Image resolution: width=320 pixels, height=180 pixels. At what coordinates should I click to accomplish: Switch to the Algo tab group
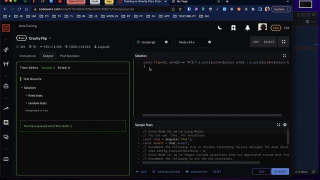109,1
